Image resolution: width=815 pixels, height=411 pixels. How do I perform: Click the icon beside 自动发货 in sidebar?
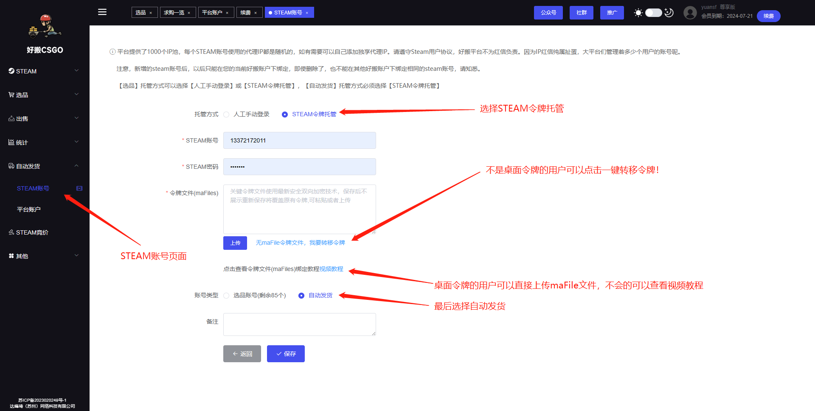11,166
